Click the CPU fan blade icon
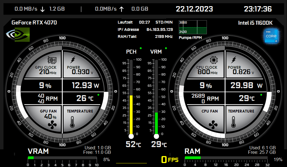Screen dimensions: 287x167 [x=213, y=125]
